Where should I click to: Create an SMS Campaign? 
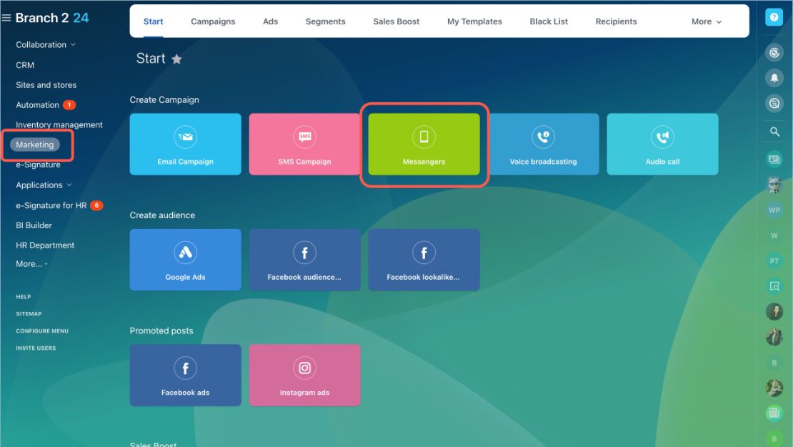[304, 144]
